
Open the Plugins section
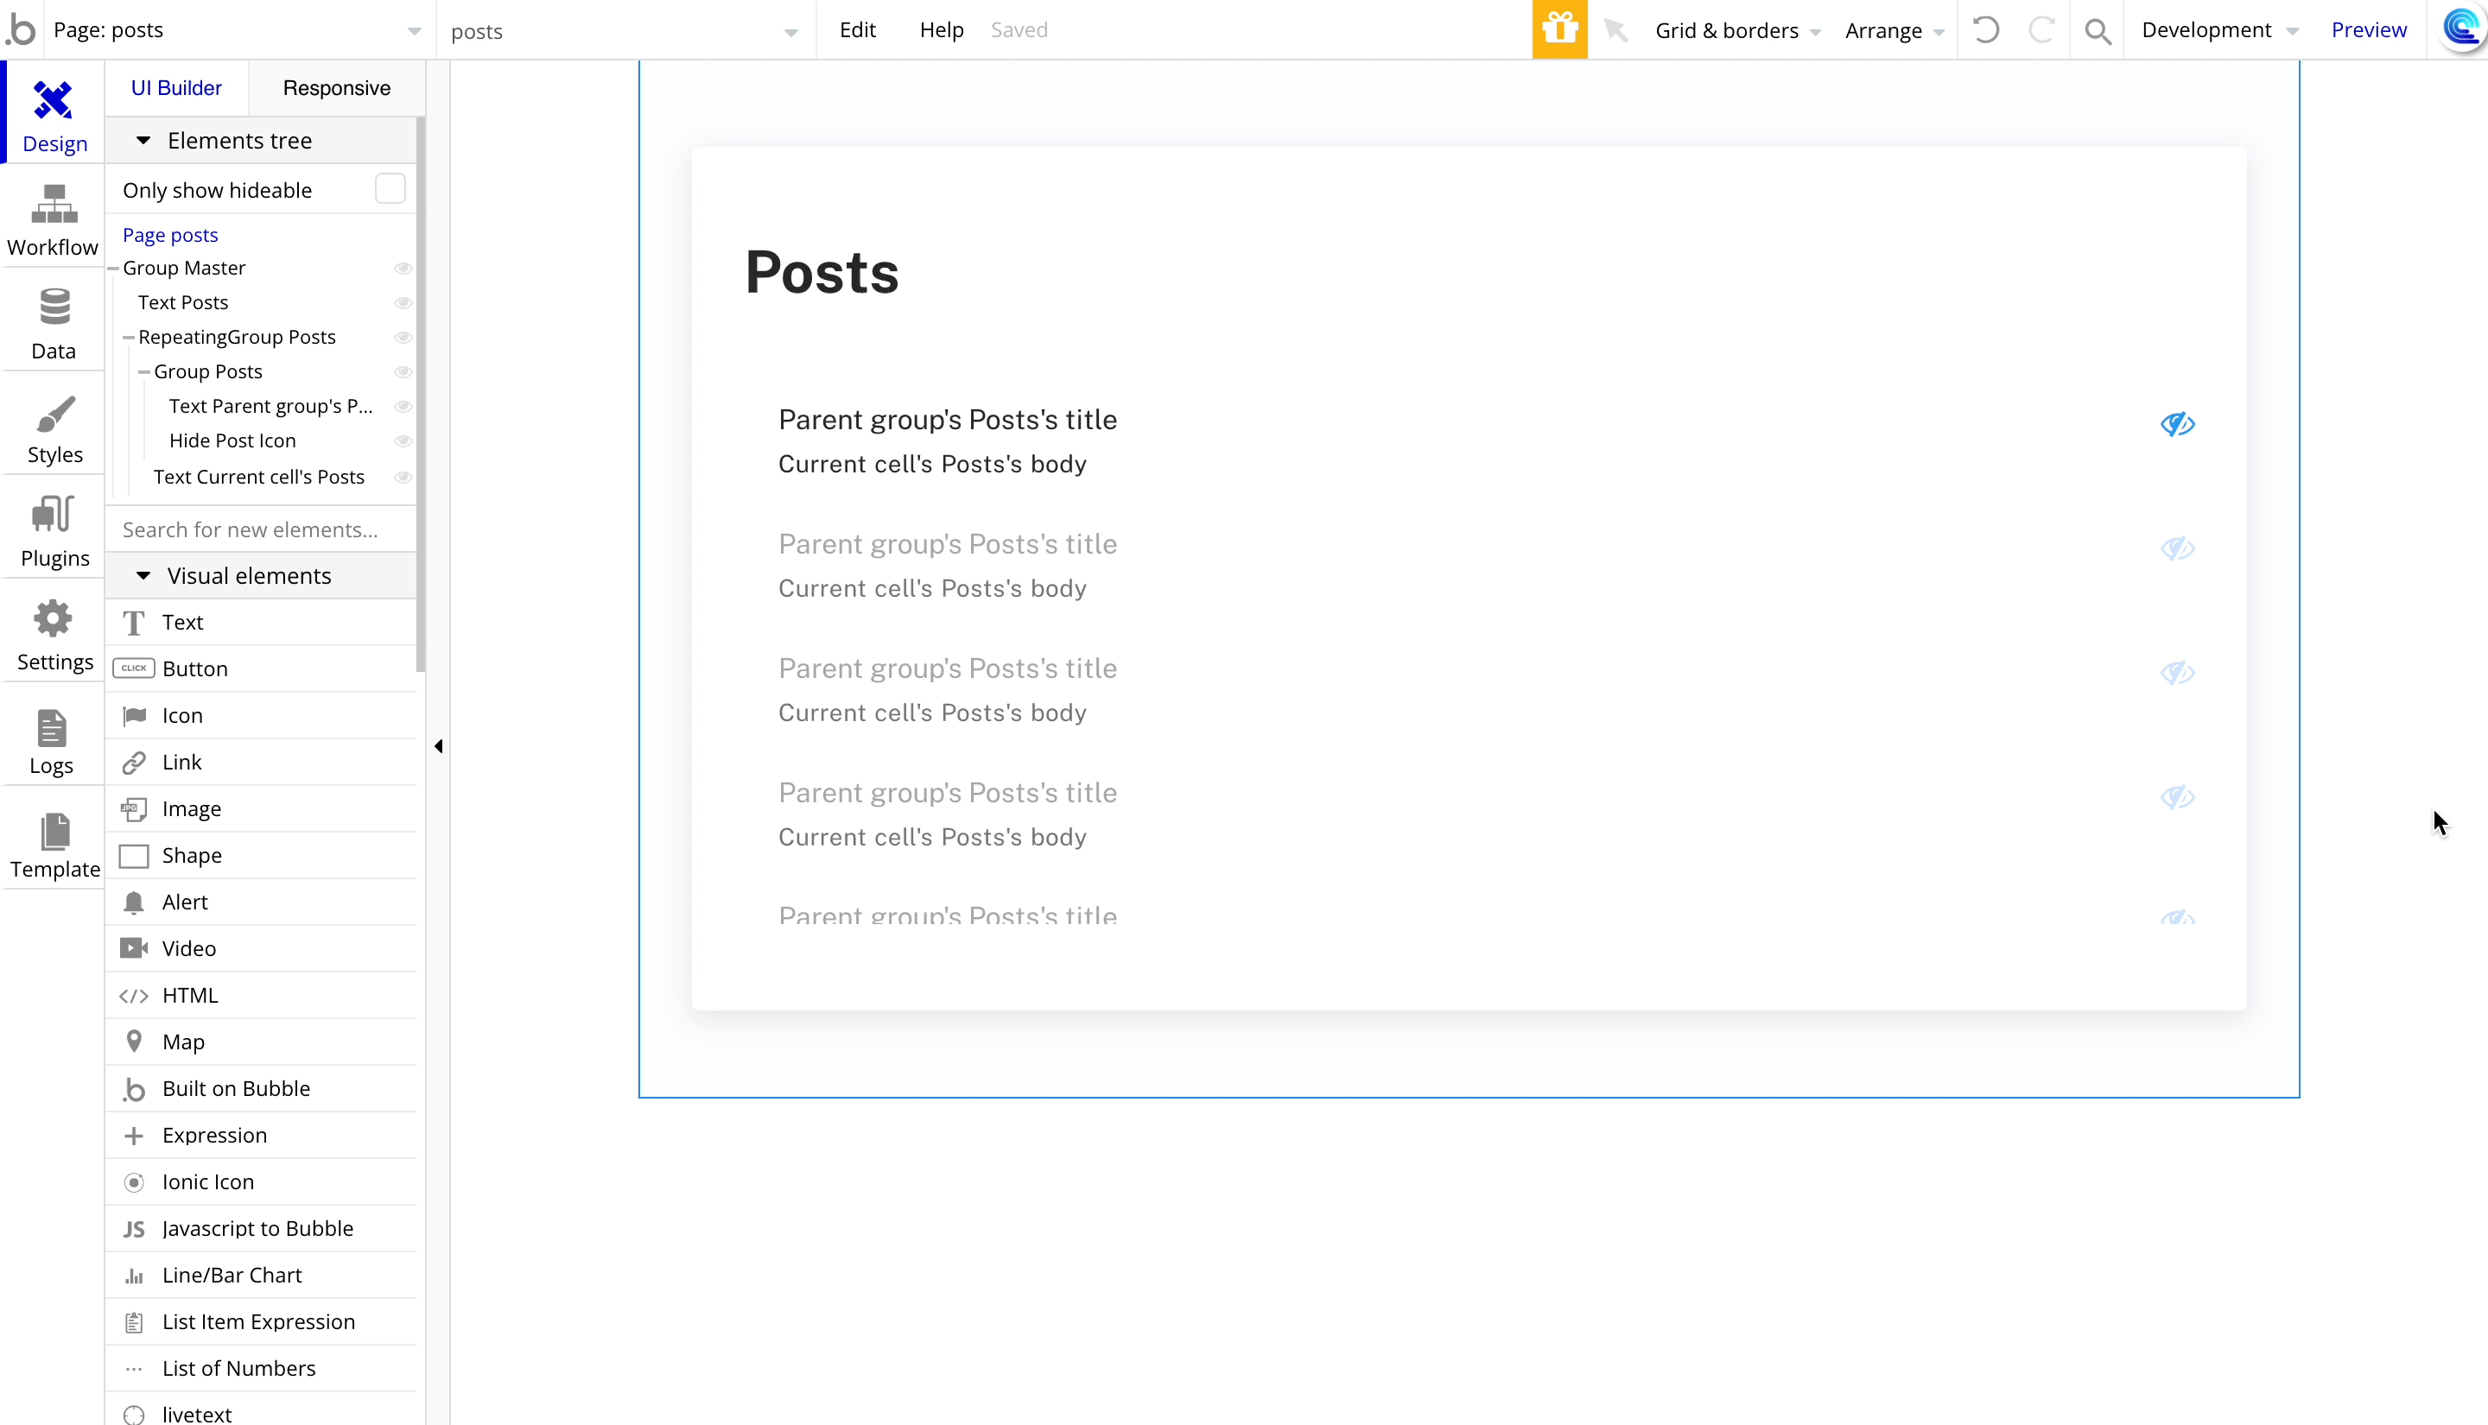click(x=53, y=531)
